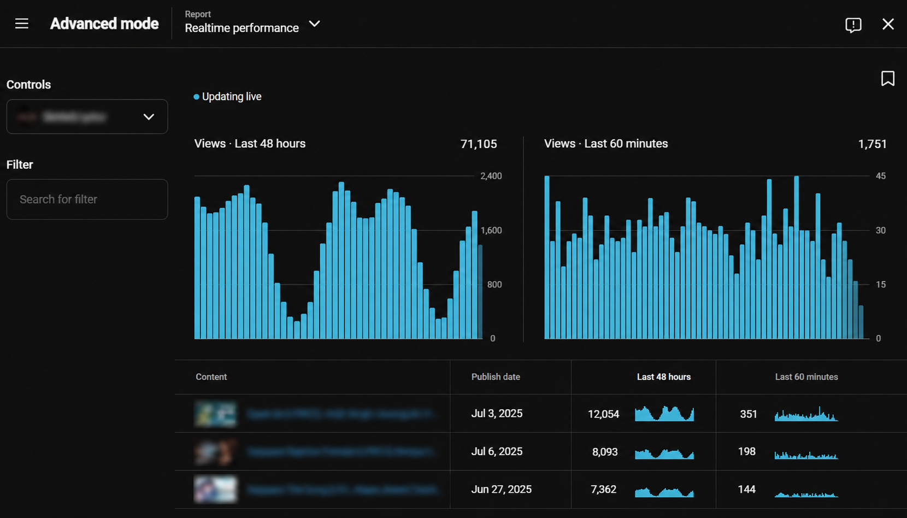
Task: Click the 12,054 views sparkline chart
Action: [664, 414]
